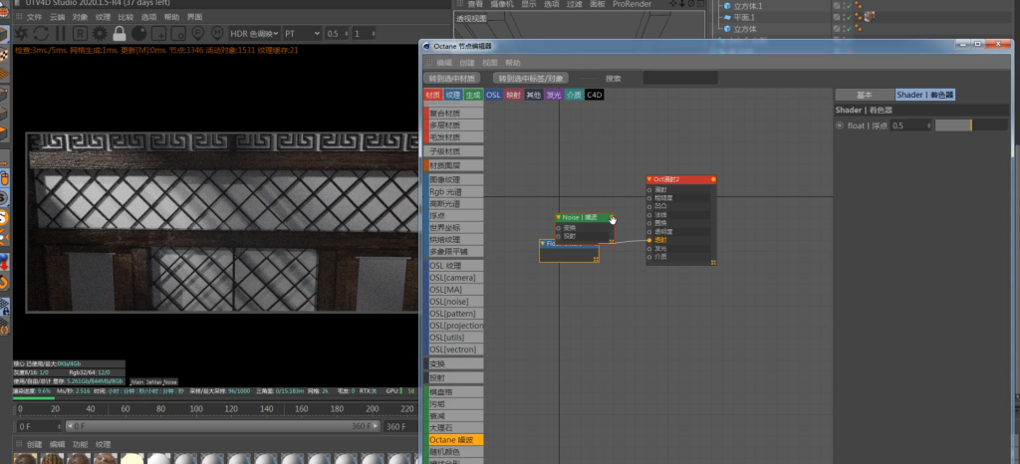The height and width of the screenshot is (464, 1020).
Task: Open 文件 menu in Live Viewer
Action: point(34,17)
